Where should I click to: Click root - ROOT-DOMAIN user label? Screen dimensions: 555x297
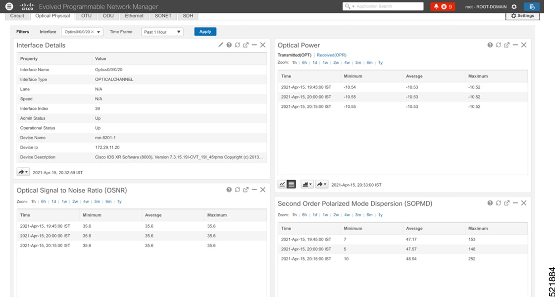(486, 7)
